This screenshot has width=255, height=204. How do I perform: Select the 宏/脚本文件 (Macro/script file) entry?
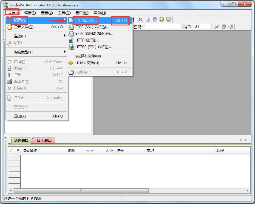pos(89,56)
